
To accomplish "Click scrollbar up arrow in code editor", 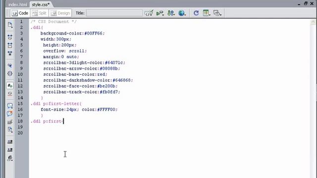I will click(x=313, y=22).
